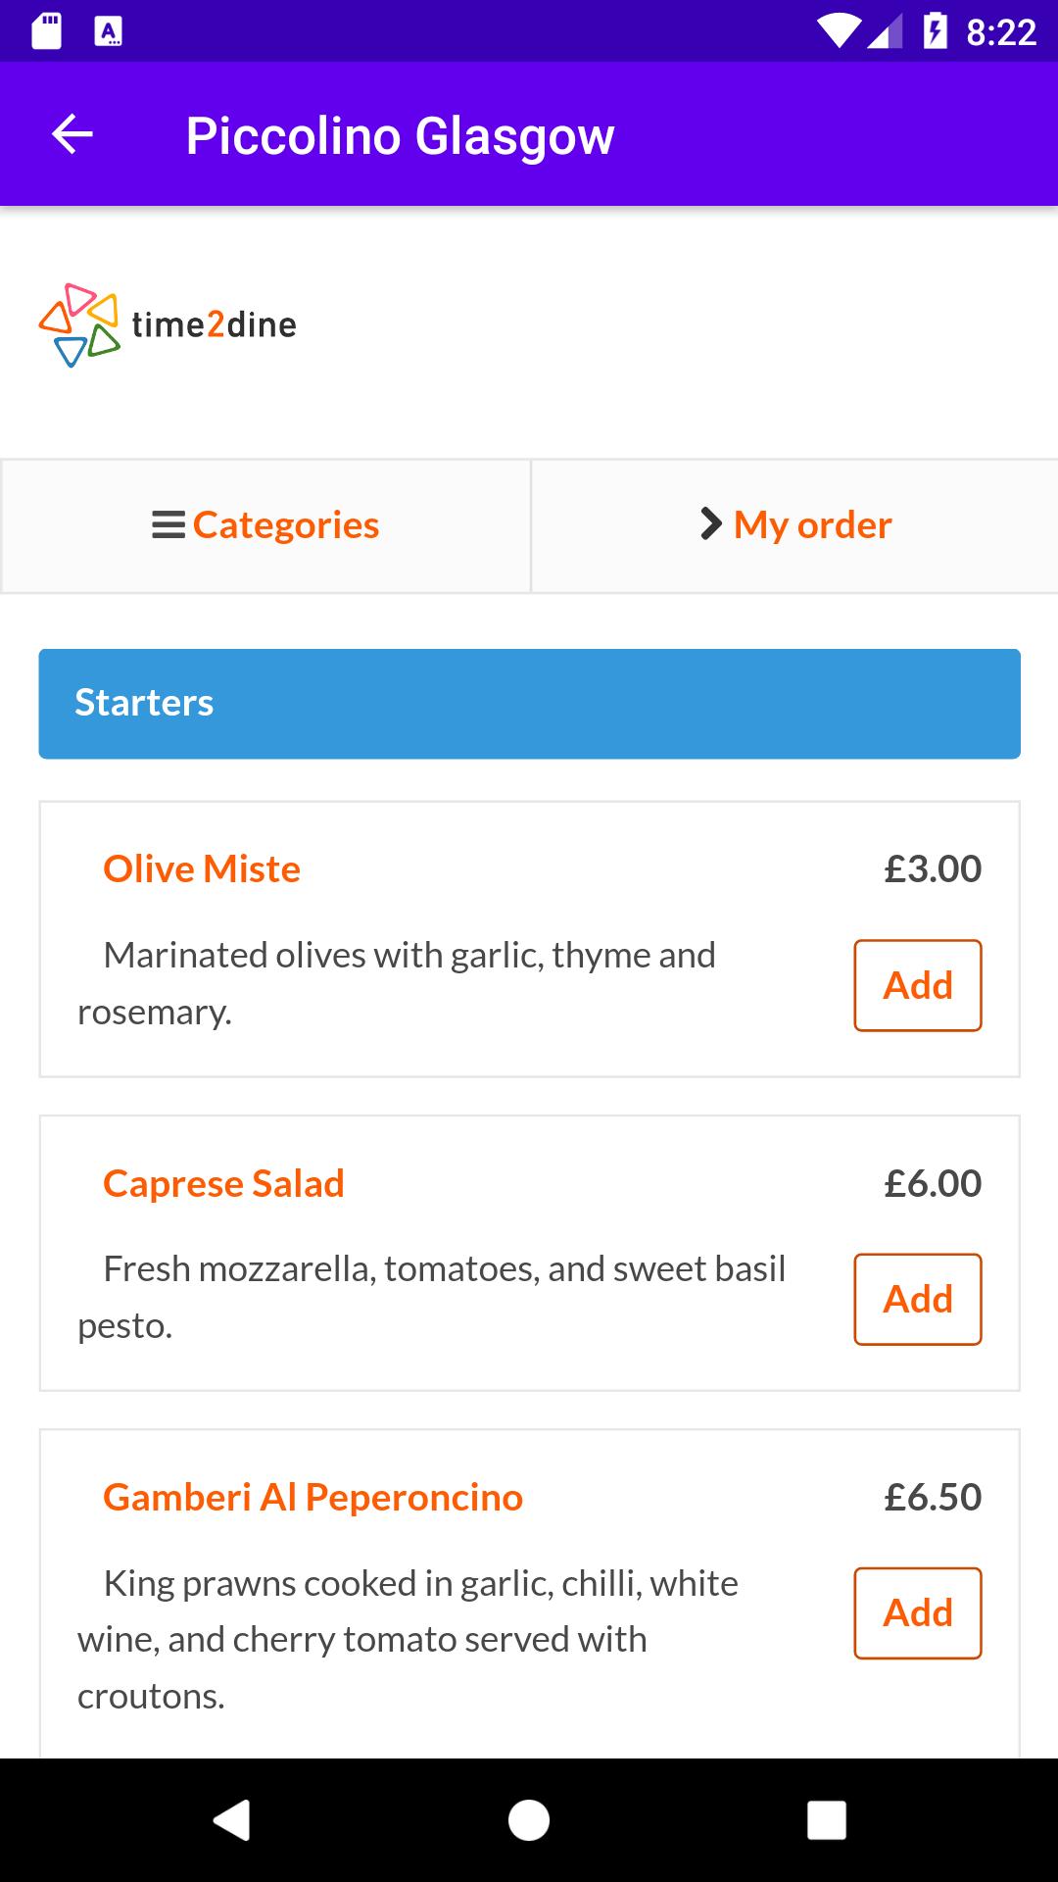Tap the time2dine logo

click(x=168, y=325)
